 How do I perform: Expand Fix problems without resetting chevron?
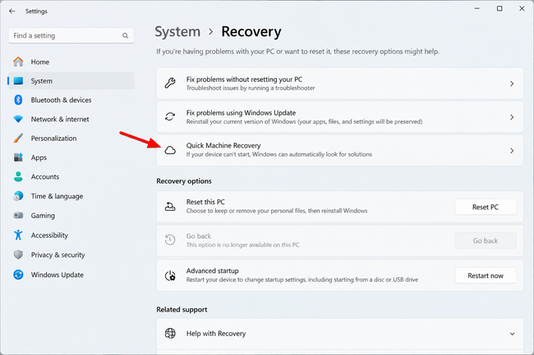(x=512, y=84)
